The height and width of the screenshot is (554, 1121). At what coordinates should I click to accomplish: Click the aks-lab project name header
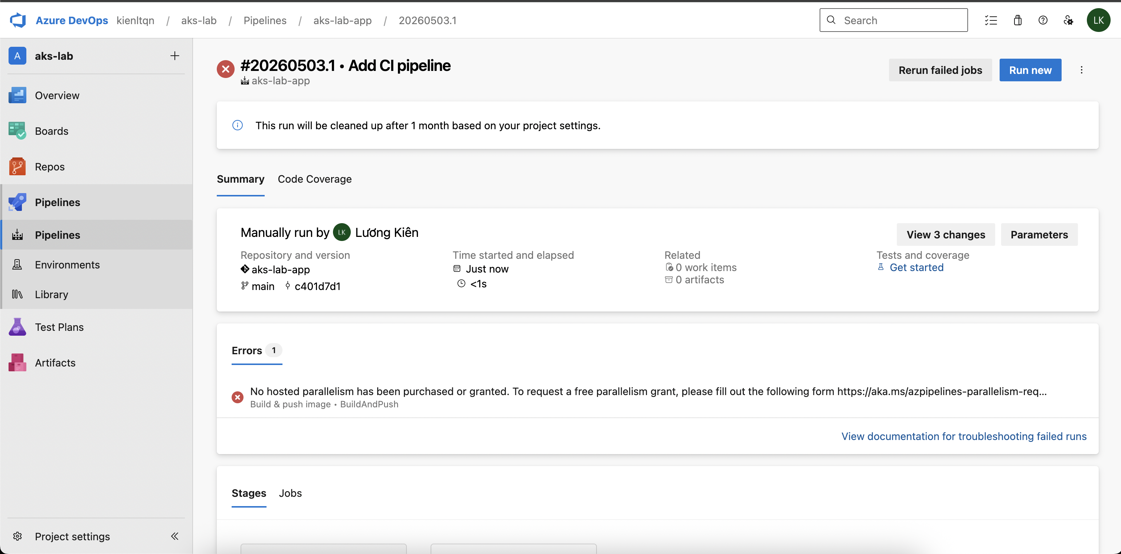(54, 56)
